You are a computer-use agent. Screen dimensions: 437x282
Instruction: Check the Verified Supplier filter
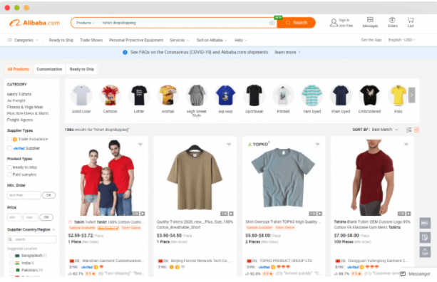coord(9,148)
